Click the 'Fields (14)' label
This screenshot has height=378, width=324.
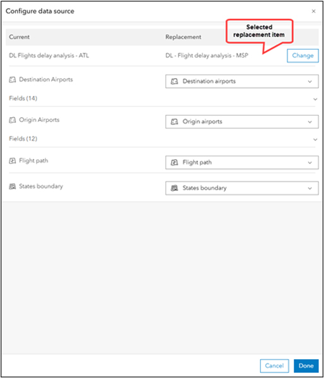(23, 98)
